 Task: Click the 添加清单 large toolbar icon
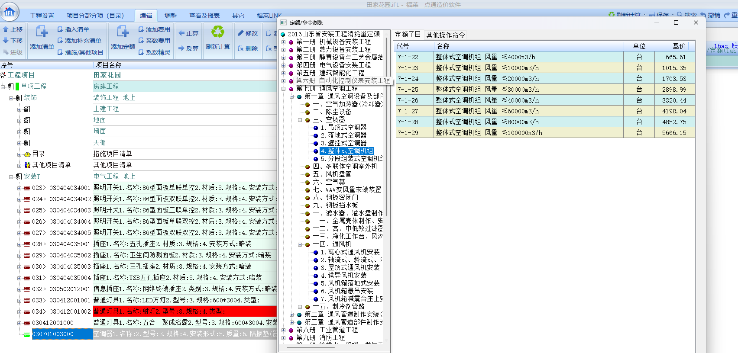[x=42, y=32]
